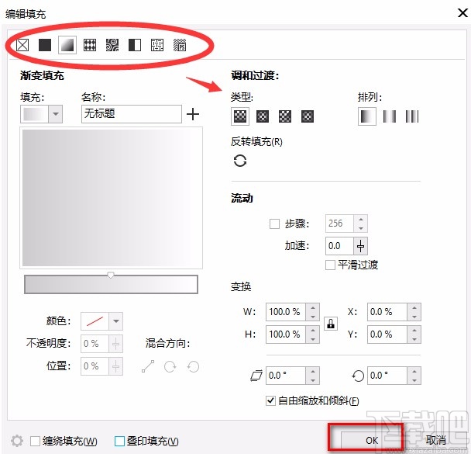Close the 编辑填充 dialog
This screenshot has width=471, height=454.
462,13
